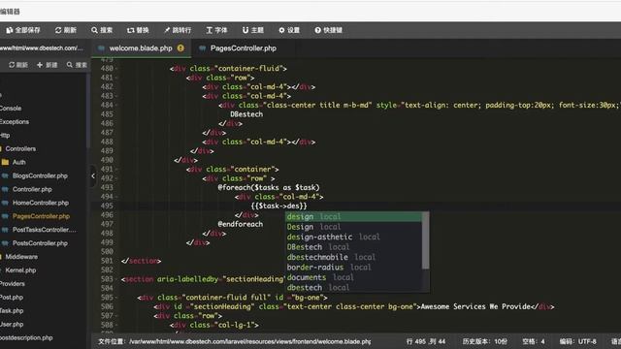
Task: Open the 跳转行 go-to-line tool
Action: [x=178, y=30]
